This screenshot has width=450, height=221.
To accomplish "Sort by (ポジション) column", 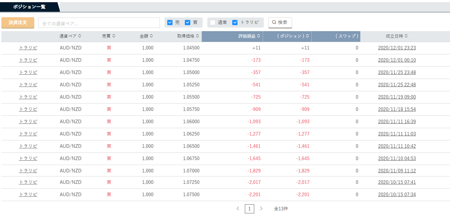I will [x=293, y=36].
